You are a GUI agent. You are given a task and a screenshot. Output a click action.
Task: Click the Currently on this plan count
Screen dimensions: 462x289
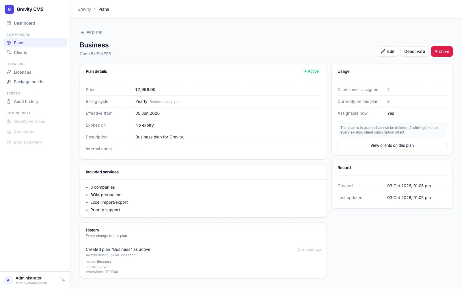(x=388, y=101)
